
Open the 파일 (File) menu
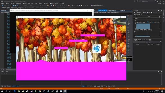click(x=2, y=3)
